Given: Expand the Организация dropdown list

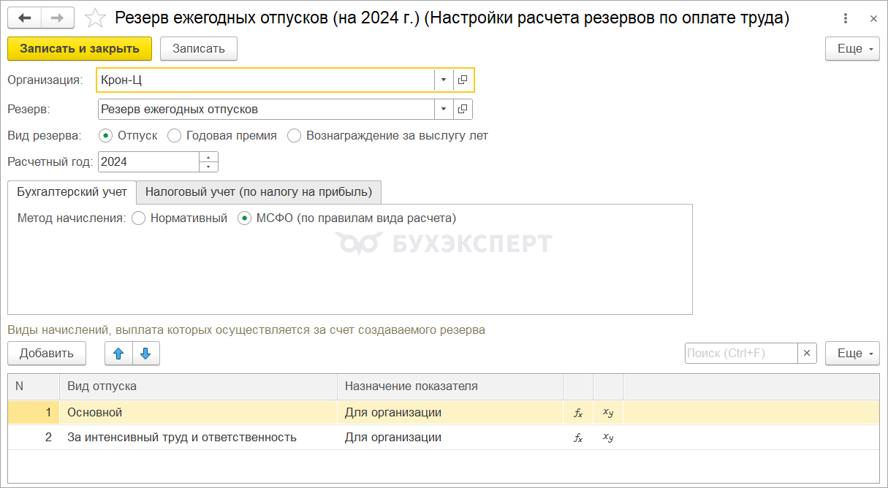Looking at the screenshot, I should (443, 80).
